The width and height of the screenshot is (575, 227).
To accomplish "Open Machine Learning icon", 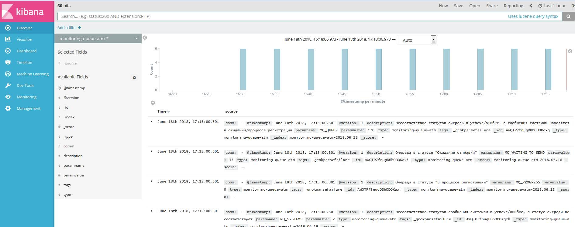I will coord(8,74).
